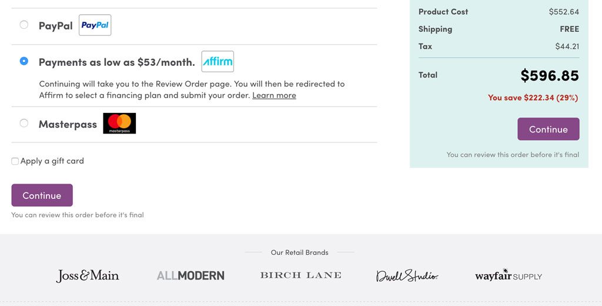Click the Affirm logo icon
Screen dimensions: 602x306
(218, 62)
